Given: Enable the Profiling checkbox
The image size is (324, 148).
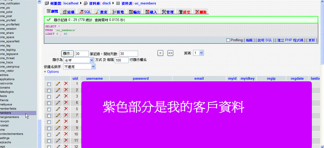Looking at the screenshot, I should pos(228,40).
